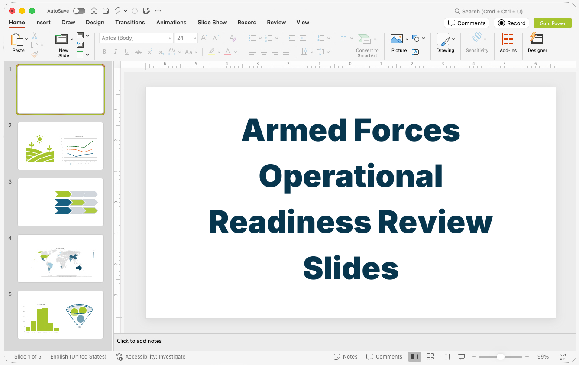Open the Slide Show tab
This screenshot has width=579, height=365.
click(x=212, y=22)
